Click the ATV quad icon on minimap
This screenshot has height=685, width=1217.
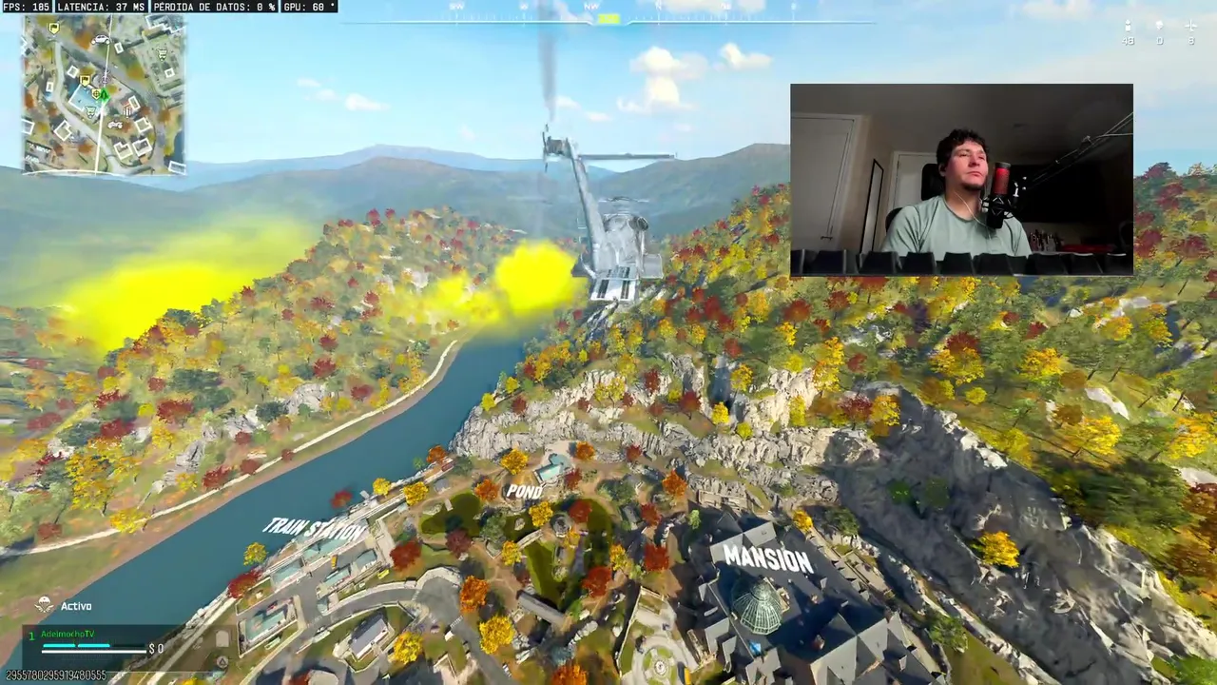pos(115,125)
